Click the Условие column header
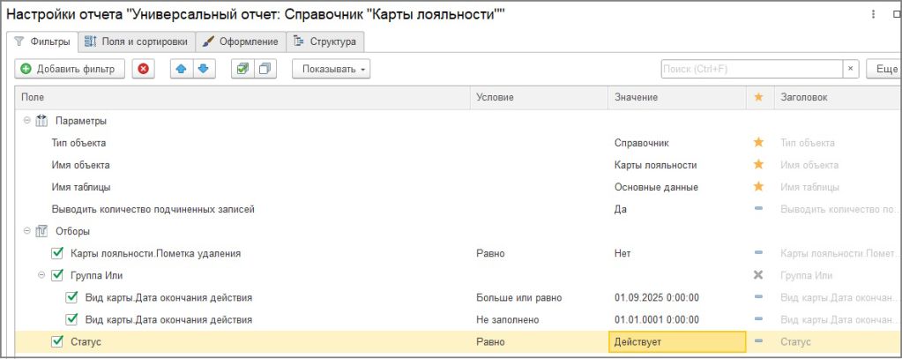Viewport: 902px width, 359px height. click(539, 97)
